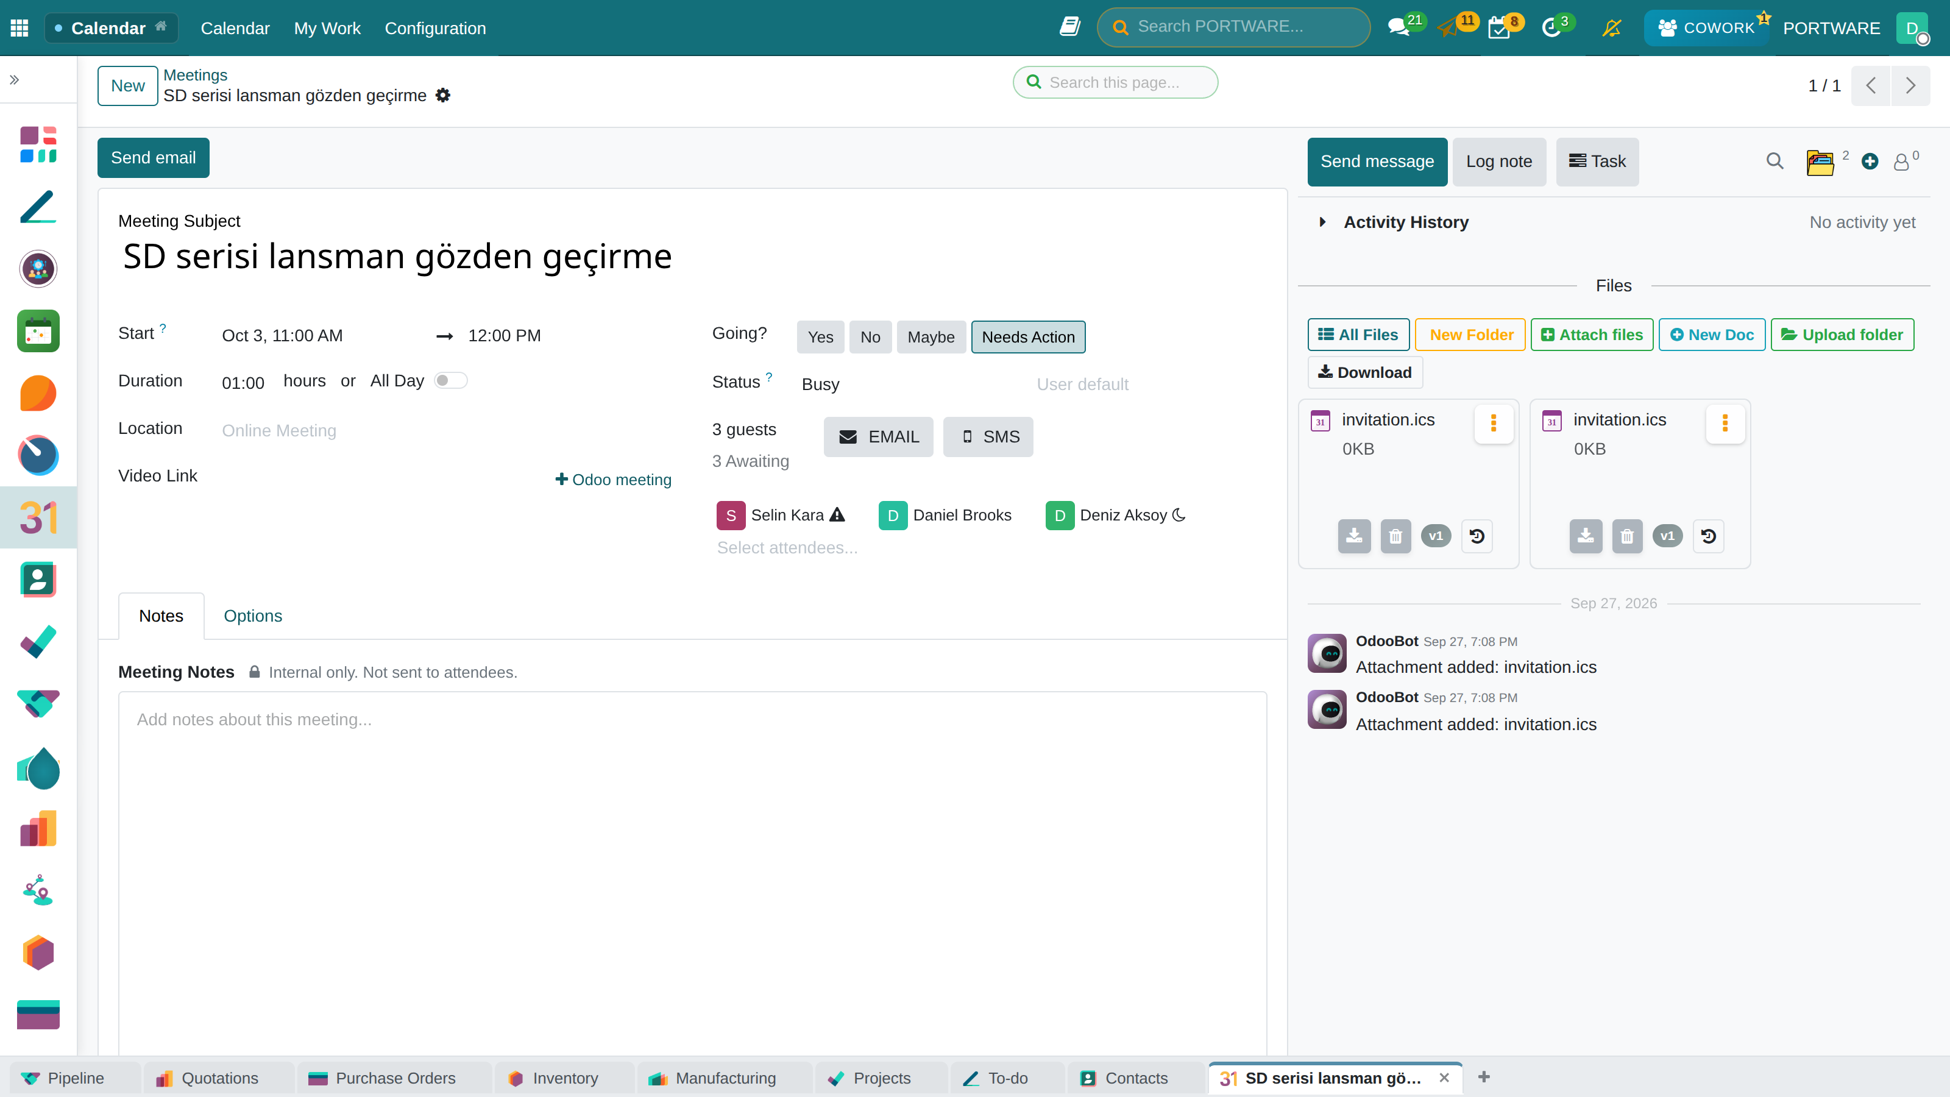Select No for Going
Screen dimensions: 1950x1097
pos(870,337)
